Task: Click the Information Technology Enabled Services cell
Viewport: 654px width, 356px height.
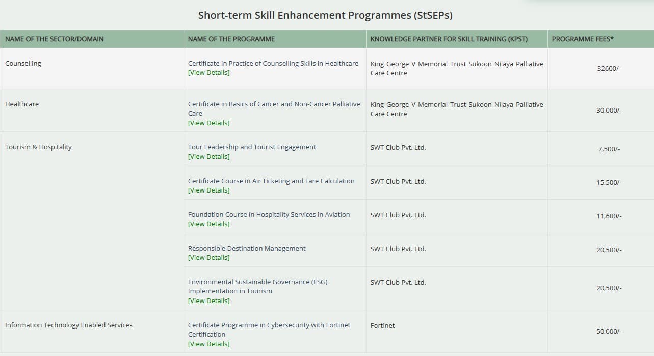Action: (69, 325)
